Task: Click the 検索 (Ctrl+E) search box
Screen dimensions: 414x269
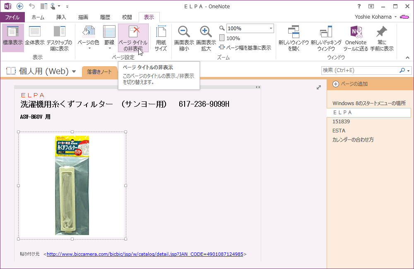Action: point(360,70)
